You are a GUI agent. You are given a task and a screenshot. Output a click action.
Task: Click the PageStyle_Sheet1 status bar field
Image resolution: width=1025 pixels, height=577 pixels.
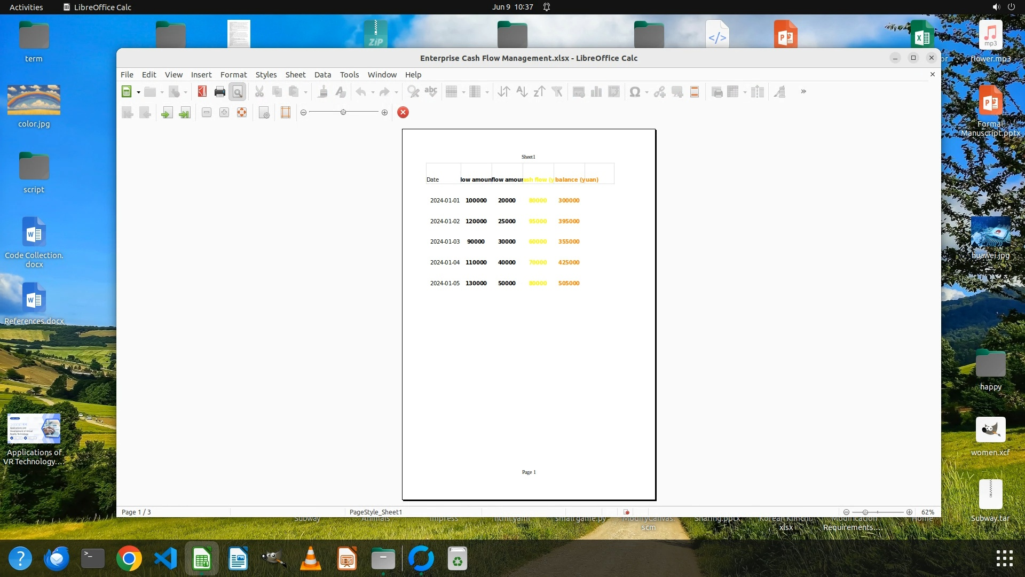coord(376,512)
